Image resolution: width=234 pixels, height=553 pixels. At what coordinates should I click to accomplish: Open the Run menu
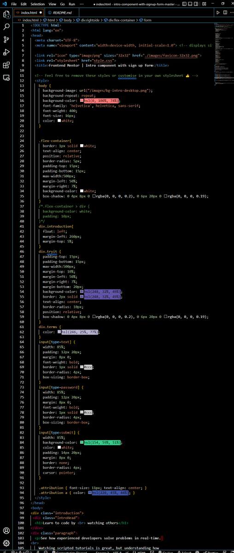click(x=72, y=4)
